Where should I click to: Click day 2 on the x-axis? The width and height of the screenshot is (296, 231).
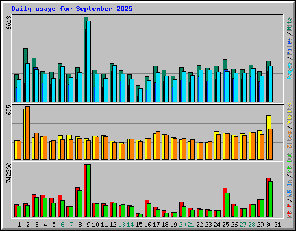pyautogui.click(x=28, y=225)
